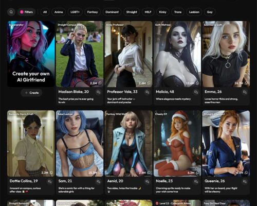The image size is (257, 206).
Task: Click the chat icon next to Noelle
Action: coord(196,181)
